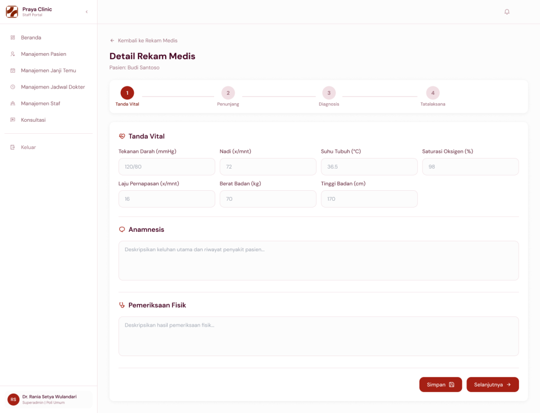This screenshot has height=413, width=540.
Task: Click the Manajemen Staf people icon
Action: point(13,104)
